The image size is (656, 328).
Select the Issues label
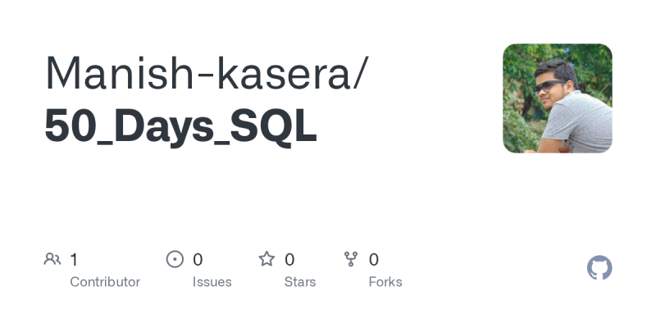(212, 281)
